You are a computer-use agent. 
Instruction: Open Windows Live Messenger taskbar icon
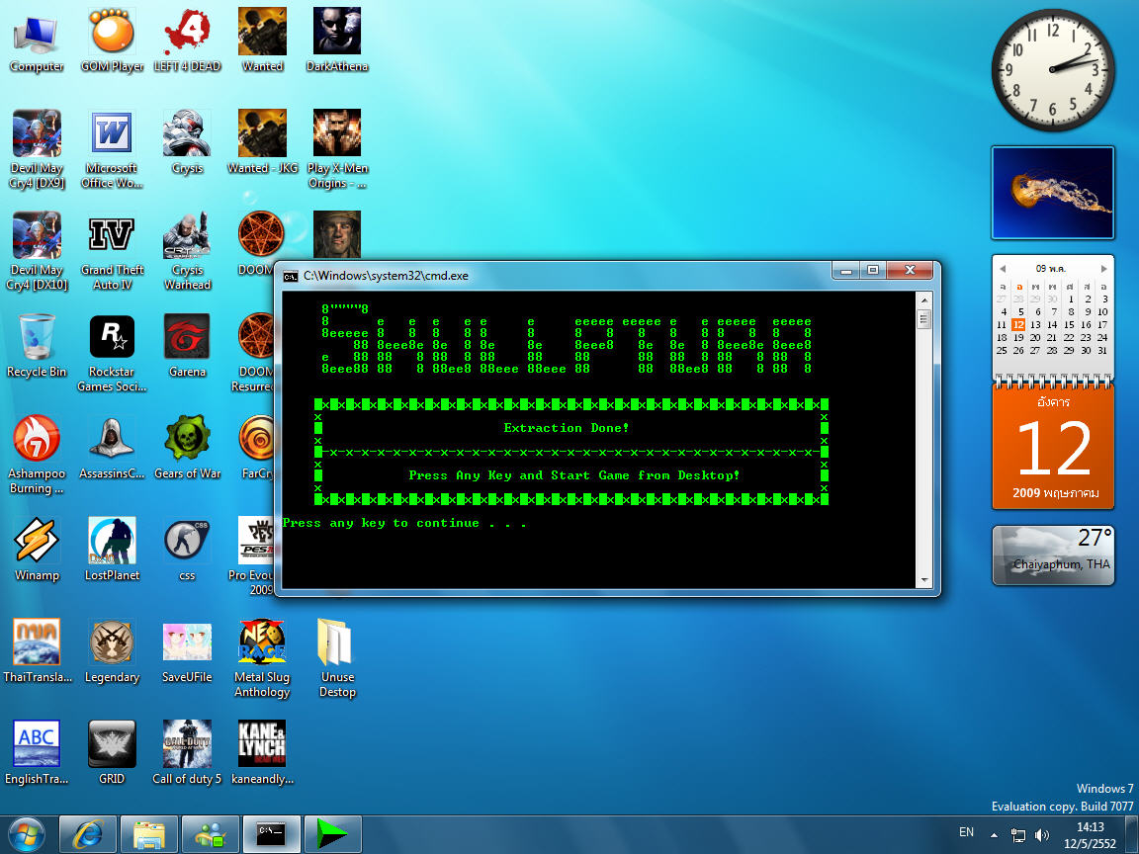pos(210,834)
